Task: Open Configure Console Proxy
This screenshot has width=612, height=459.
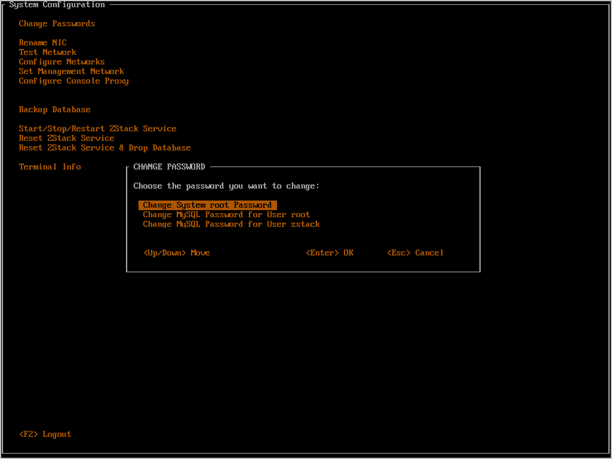Action: [73, 81]
